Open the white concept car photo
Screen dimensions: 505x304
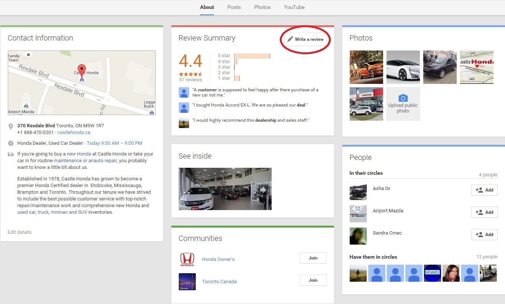(403, 67)
